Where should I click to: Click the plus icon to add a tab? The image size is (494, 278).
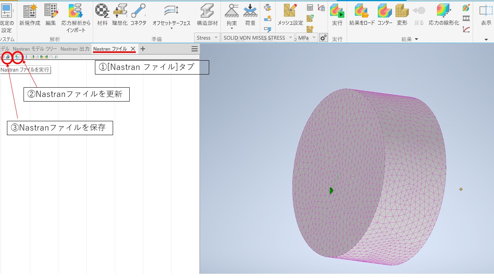coord(142,49)
